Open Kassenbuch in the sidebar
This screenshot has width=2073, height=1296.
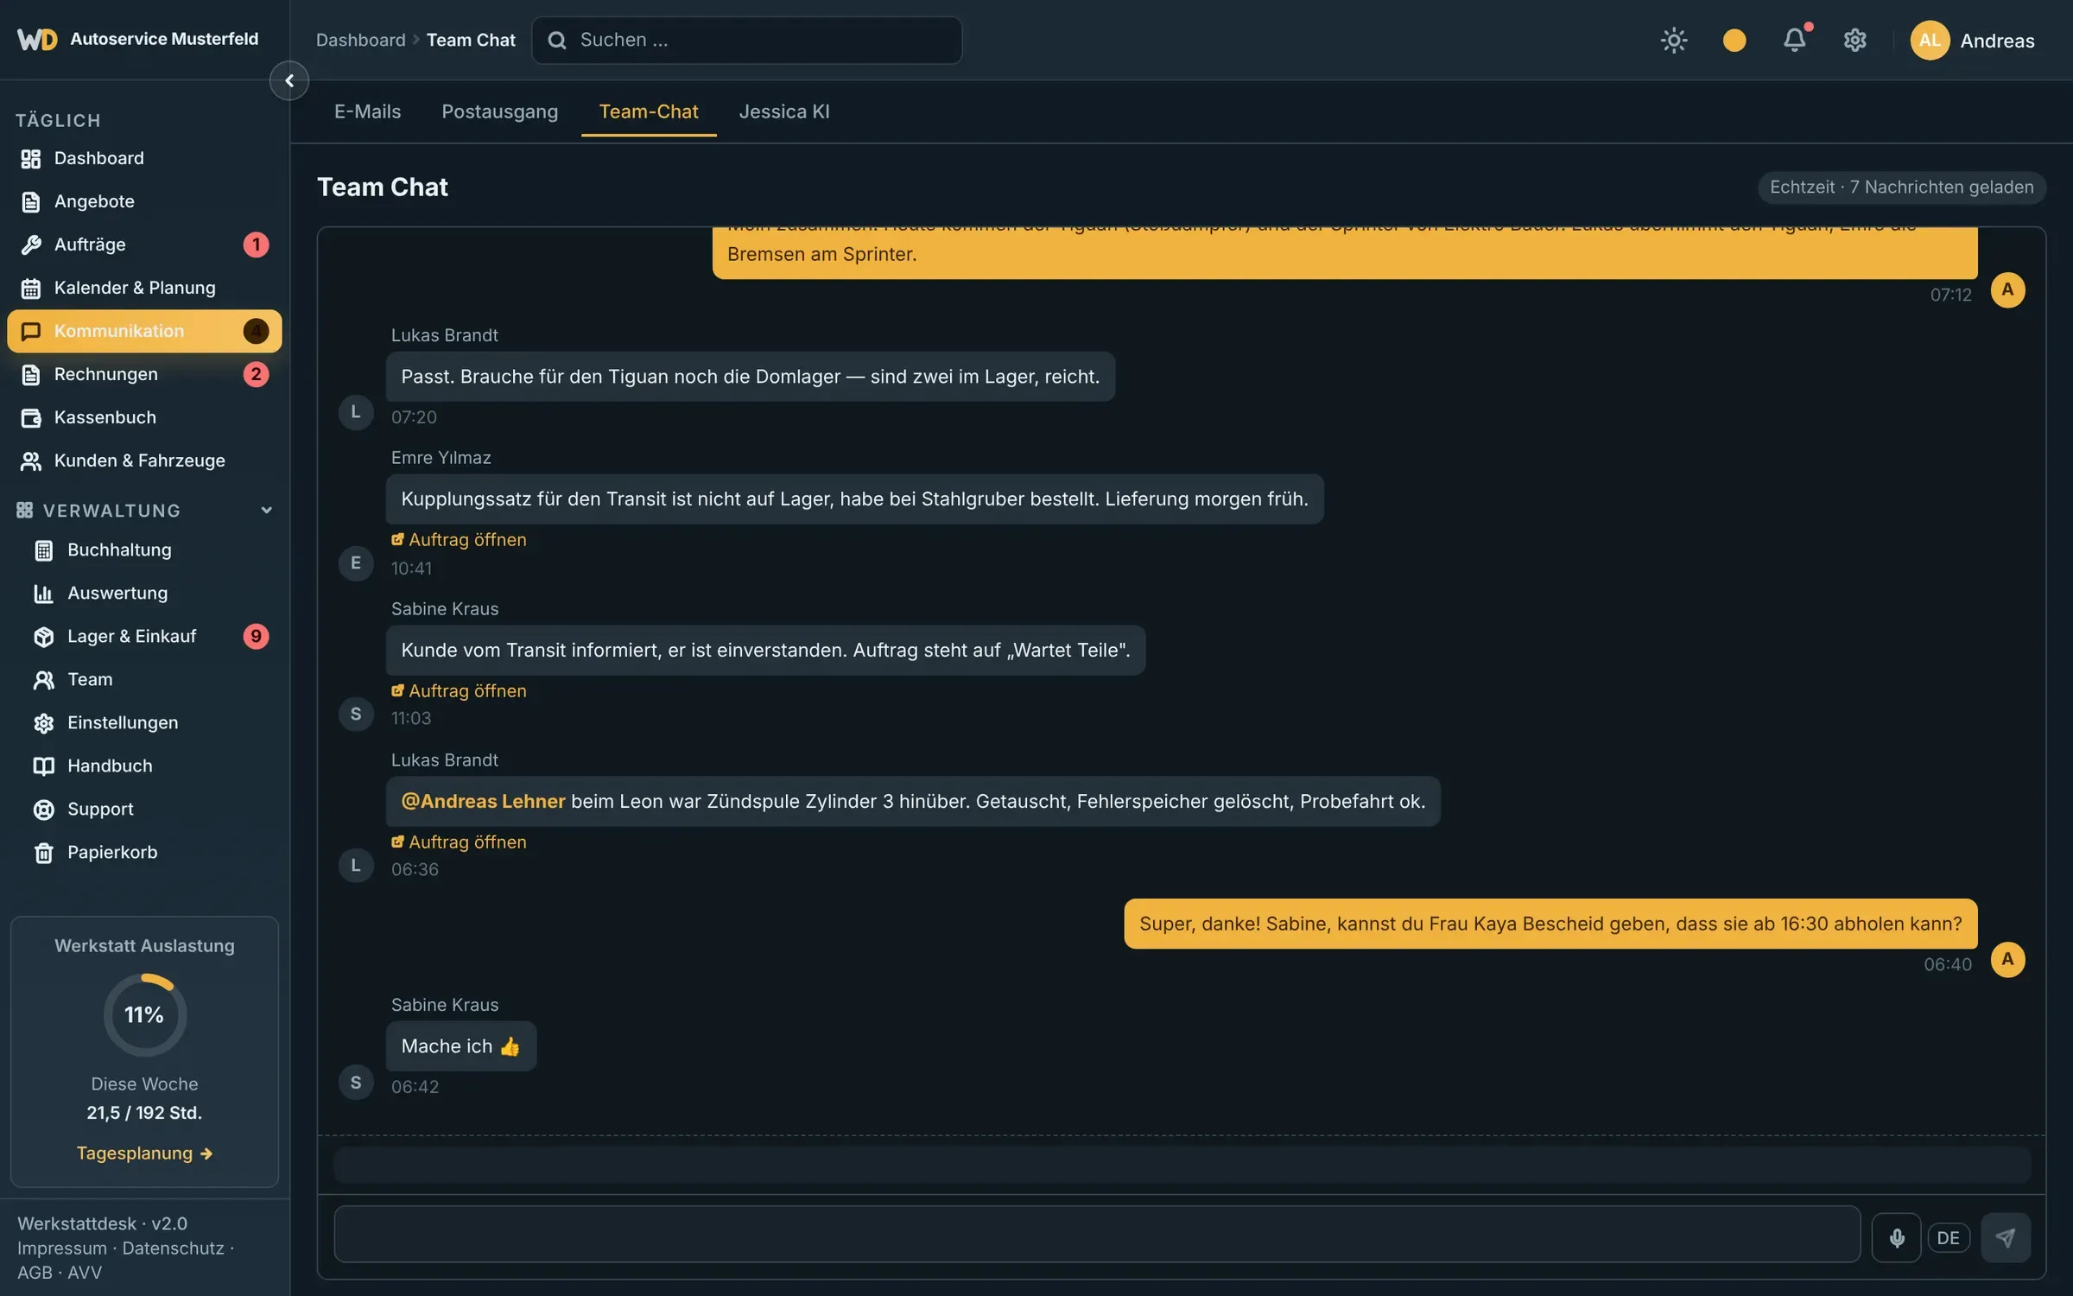tap(144, 417)
